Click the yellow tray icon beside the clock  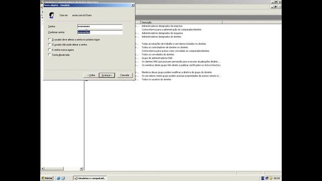[x=271, y=178]
